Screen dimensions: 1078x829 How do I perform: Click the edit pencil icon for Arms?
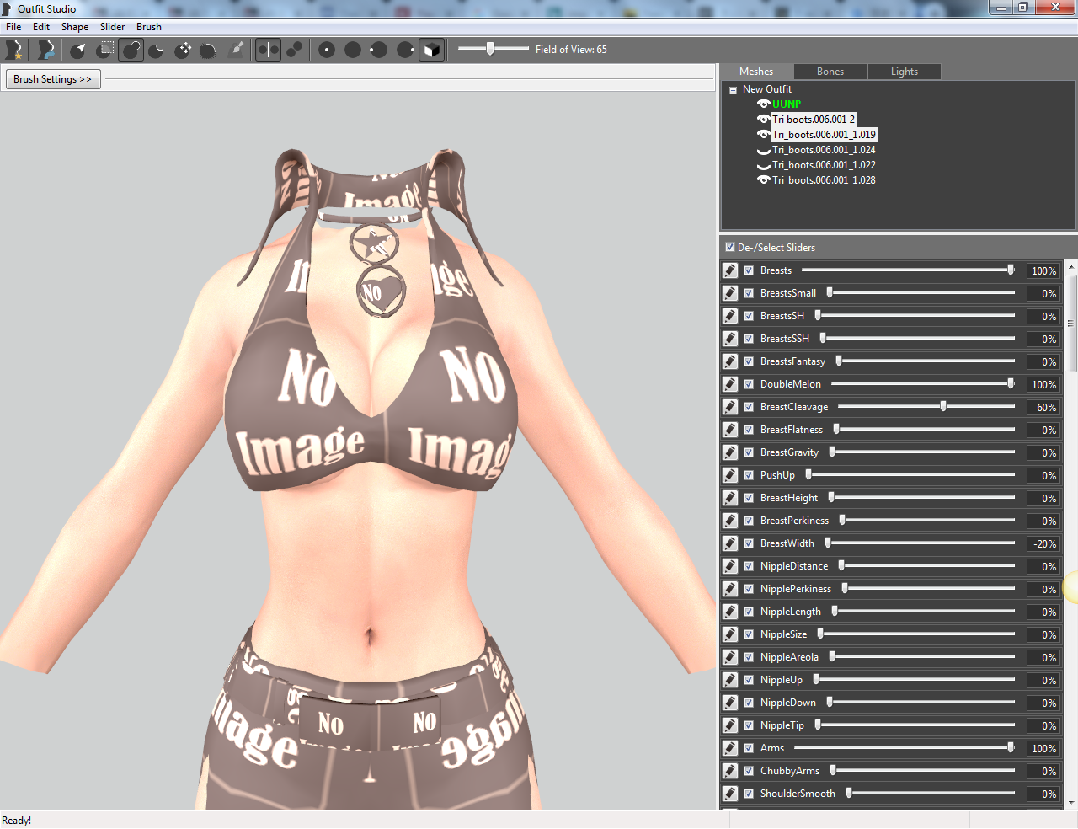pos(730,748)
